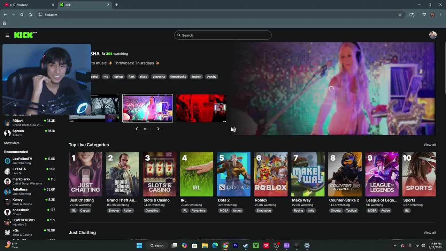Click the funk tag on featured stream
The image size is (446, 251).
coord(131,77)
